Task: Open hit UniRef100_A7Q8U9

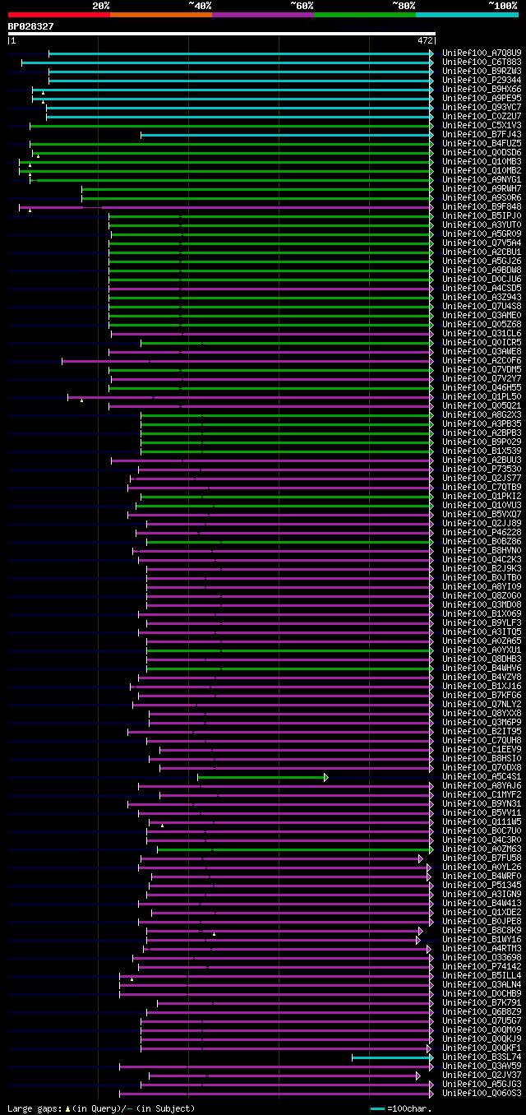Action: coord(482,53)
